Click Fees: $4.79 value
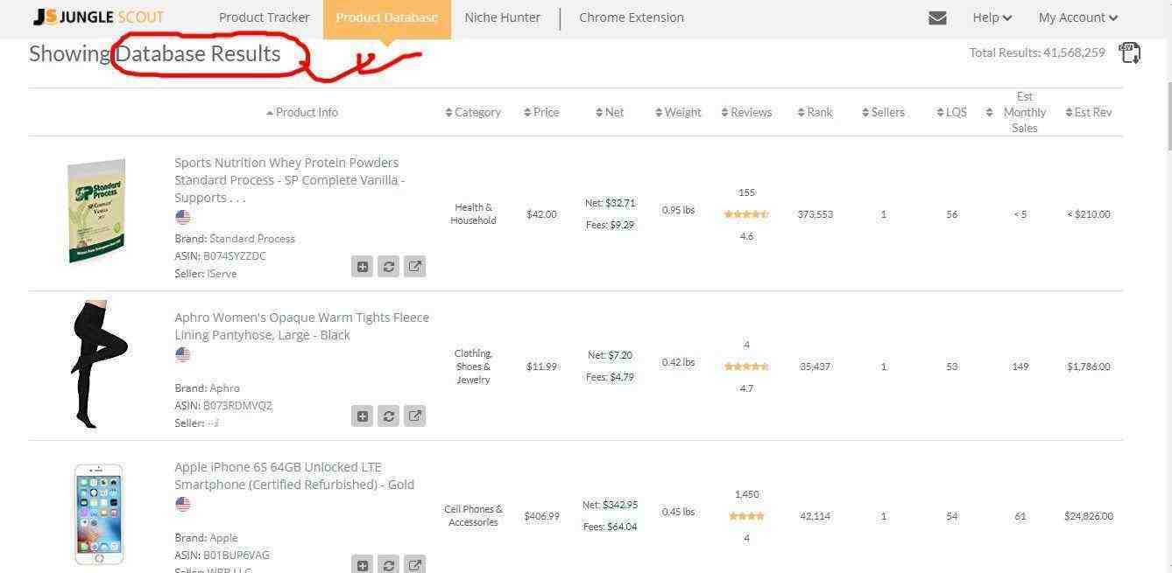The image size is (1172, 573). pos(610,378)
